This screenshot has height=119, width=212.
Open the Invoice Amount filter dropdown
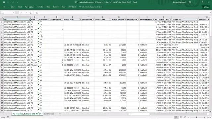pos(125,20)
